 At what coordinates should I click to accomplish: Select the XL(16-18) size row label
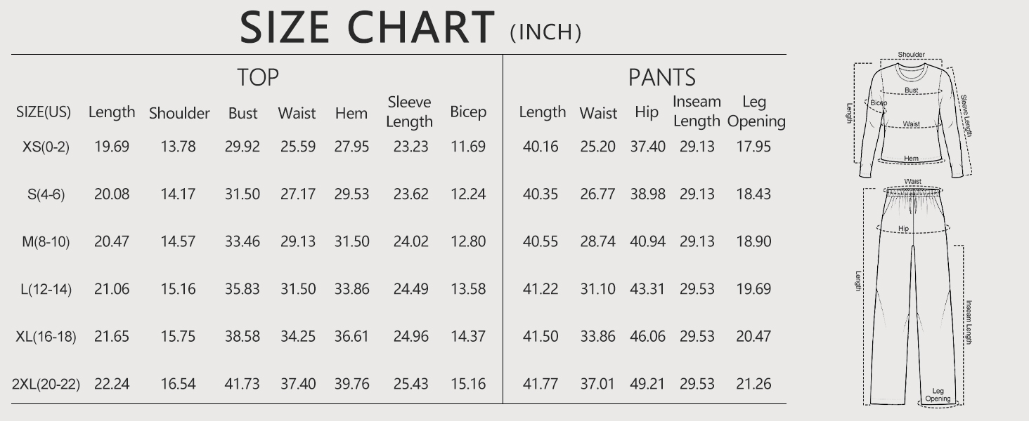tap(46, 337)
